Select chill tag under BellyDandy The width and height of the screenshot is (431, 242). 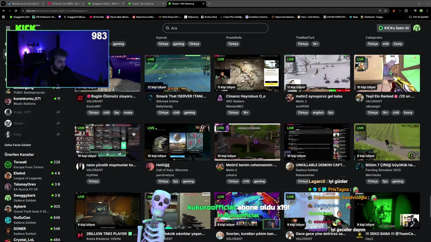tap(176, 113)
